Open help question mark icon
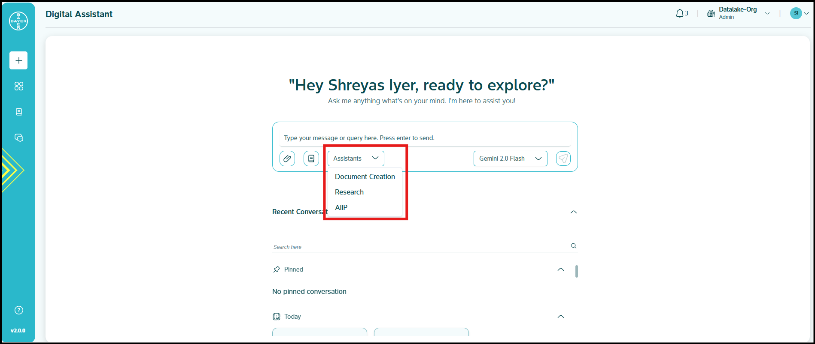Image resolution: width=815 pixels, height=344 pixels. tap(18, 310)
